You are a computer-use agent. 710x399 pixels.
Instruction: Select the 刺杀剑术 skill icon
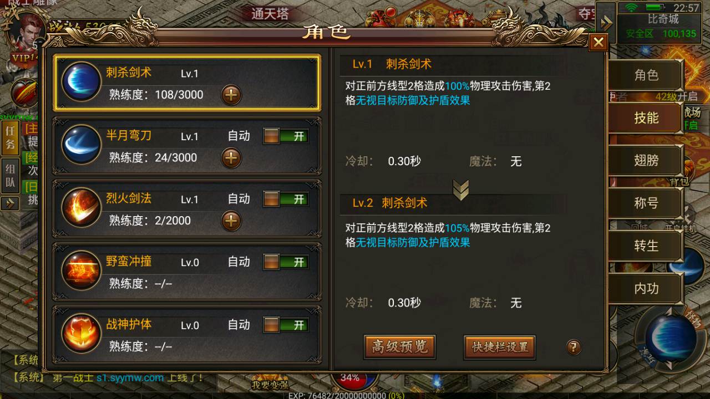[81, 82]
